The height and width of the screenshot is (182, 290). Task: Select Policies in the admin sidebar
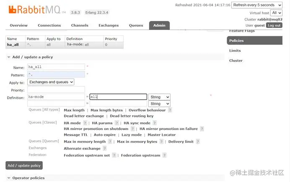[x=254, y=40]
